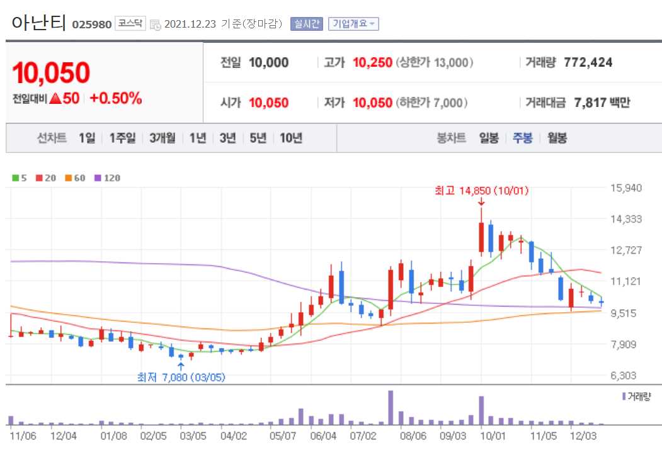This screenshot has height=450, width=662.
Task: Select the 3개월 chart period tab
Action: [x=162, y=138]
